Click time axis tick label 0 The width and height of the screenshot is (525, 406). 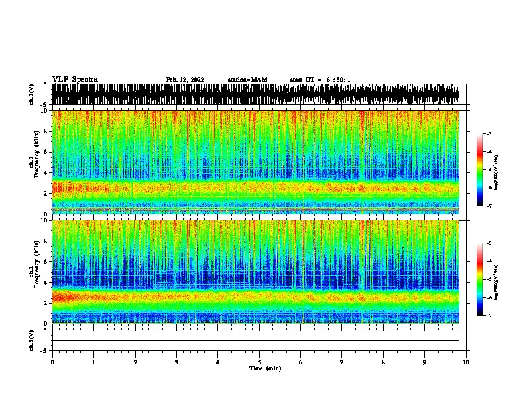click(52, 362)
